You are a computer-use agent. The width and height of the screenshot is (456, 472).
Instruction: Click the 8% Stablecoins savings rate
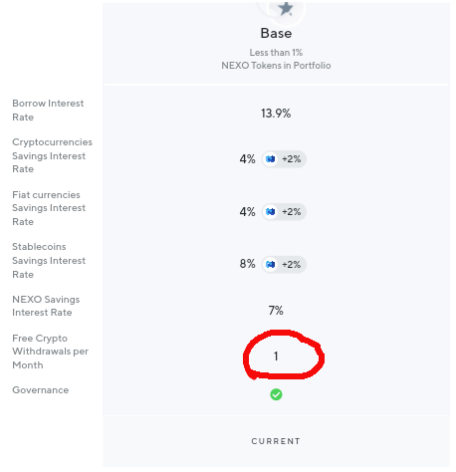click(x=248, y=264)
